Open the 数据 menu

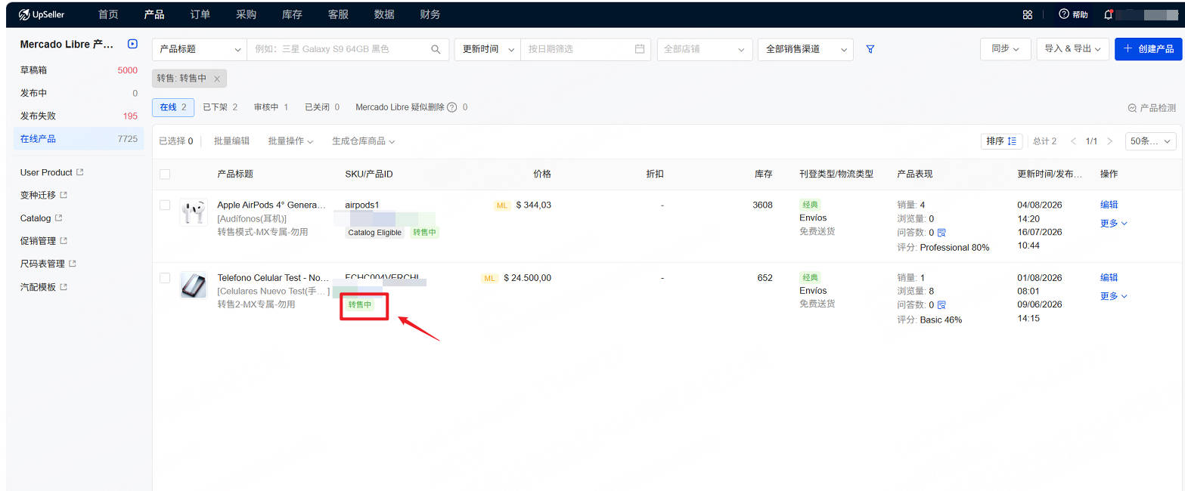point(384,14)
